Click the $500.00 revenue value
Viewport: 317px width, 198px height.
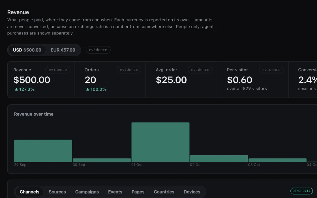32,80
